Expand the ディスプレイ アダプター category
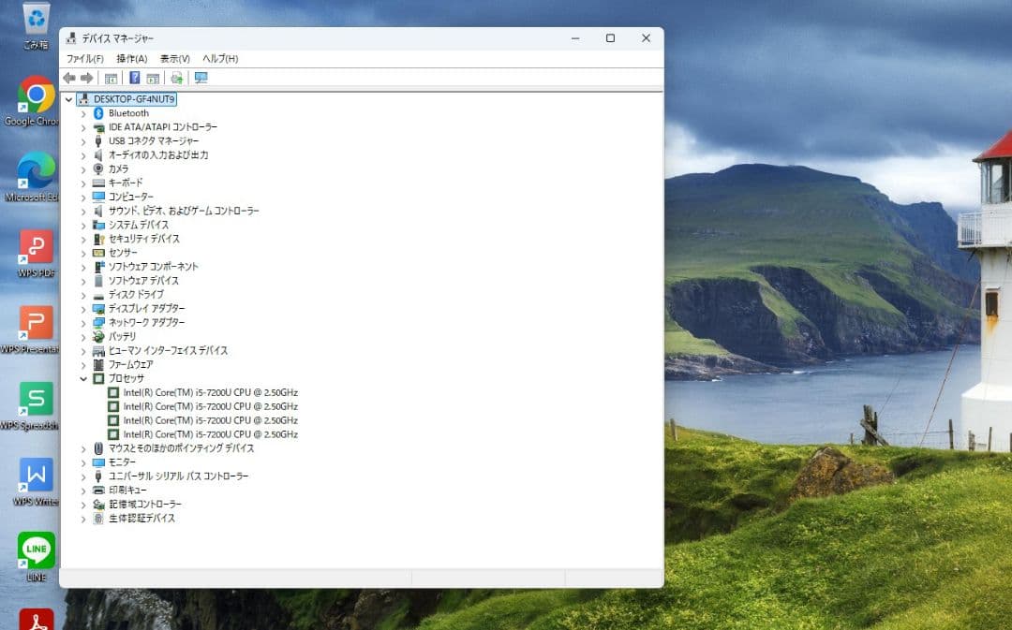The image size is (1012, 630). click(x=83, y=308)
